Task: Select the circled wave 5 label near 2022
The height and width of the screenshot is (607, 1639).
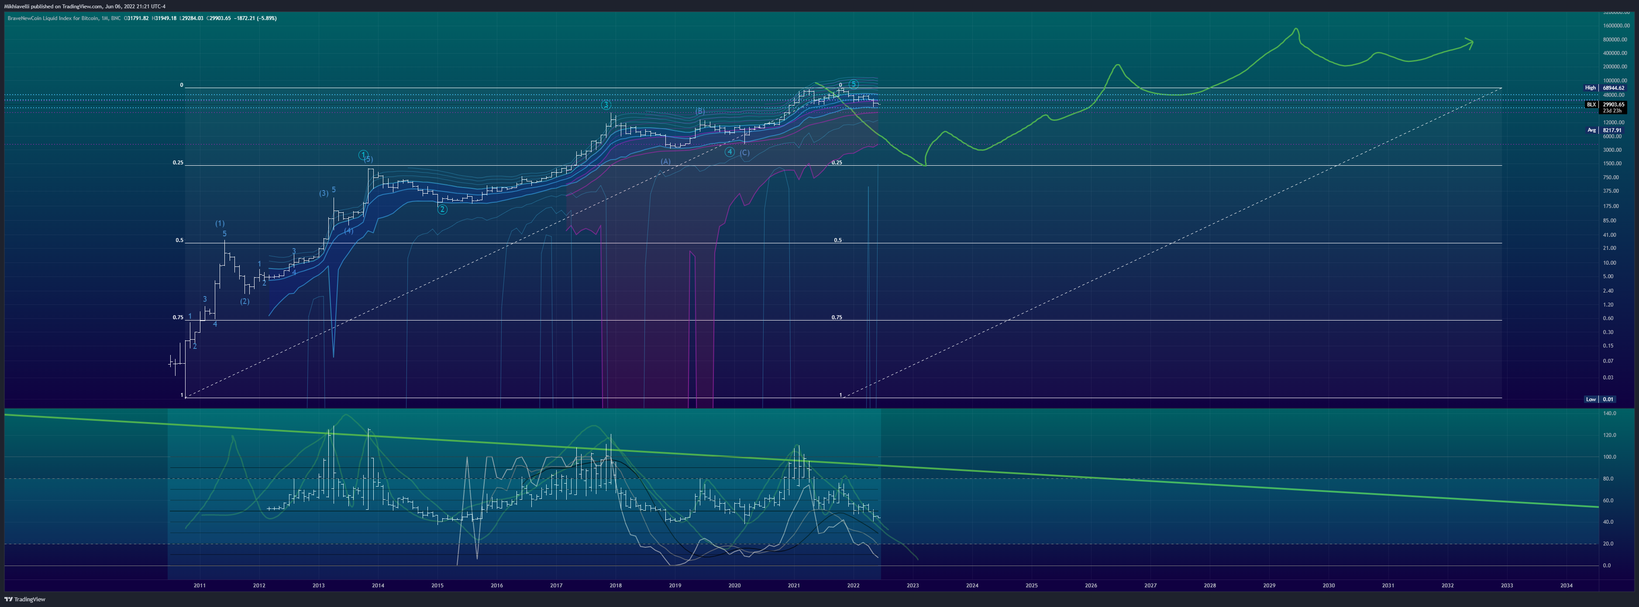Action: coord(854,84)
